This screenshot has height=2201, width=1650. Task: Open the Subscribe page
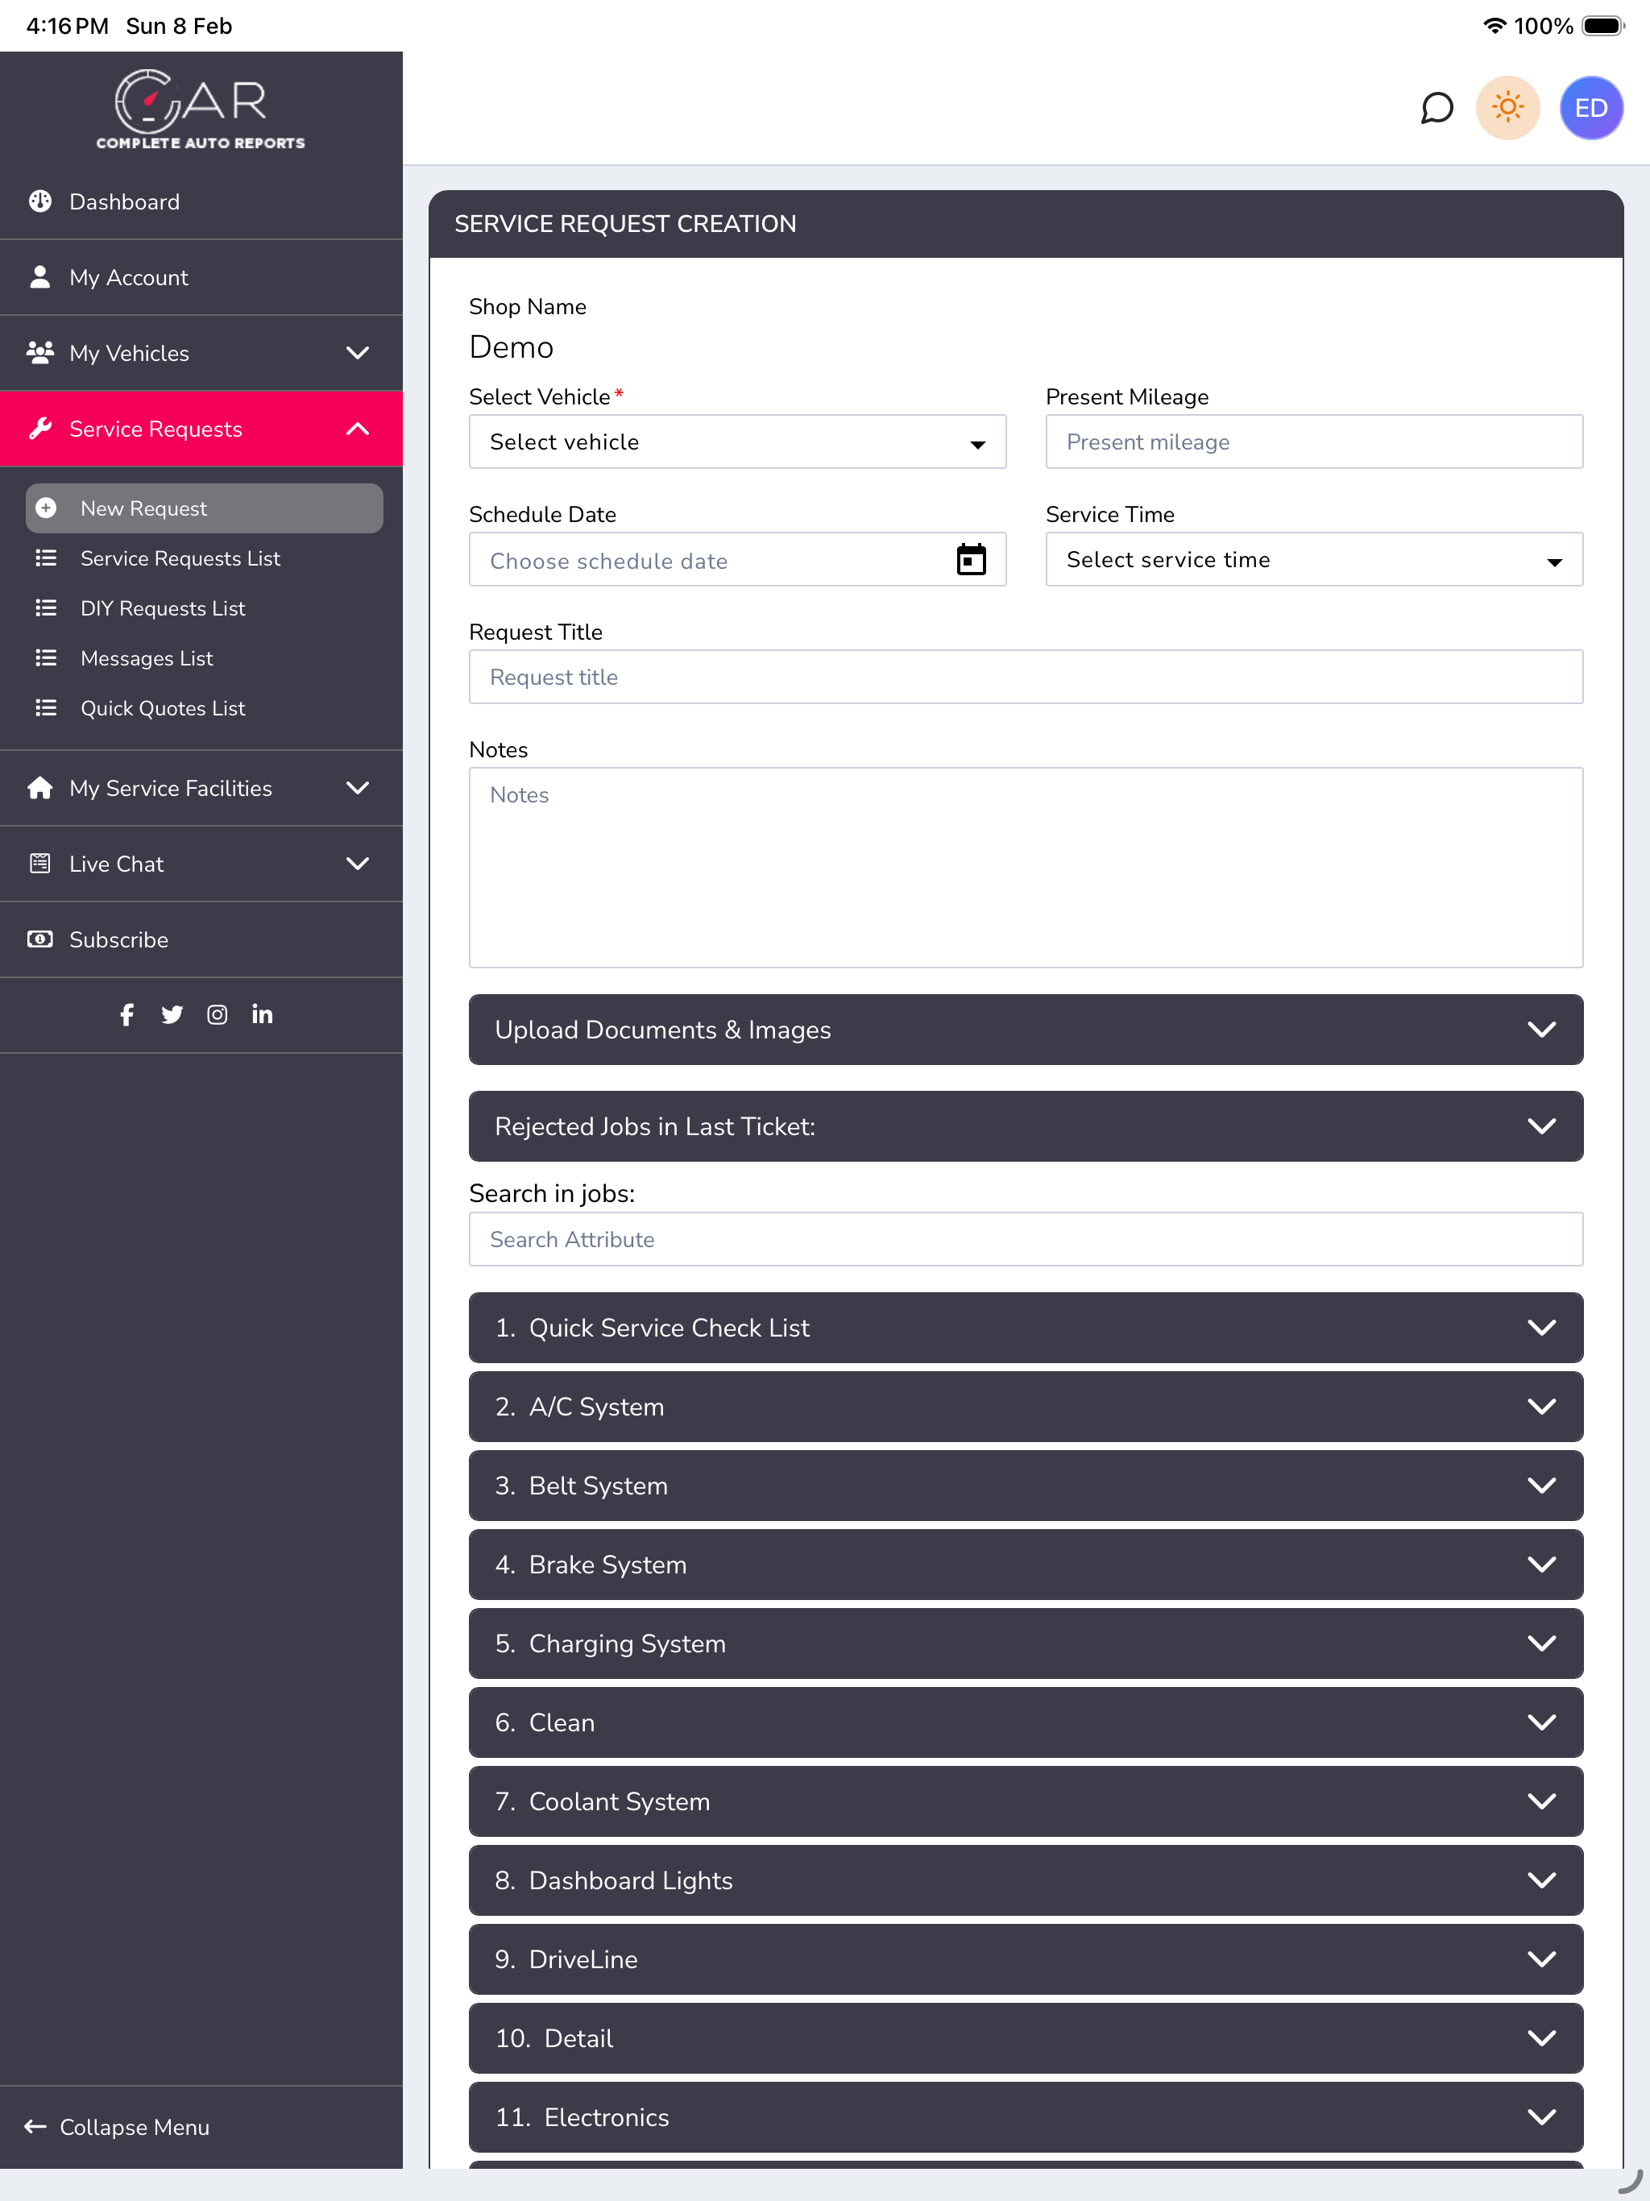[x=201, y=939]
